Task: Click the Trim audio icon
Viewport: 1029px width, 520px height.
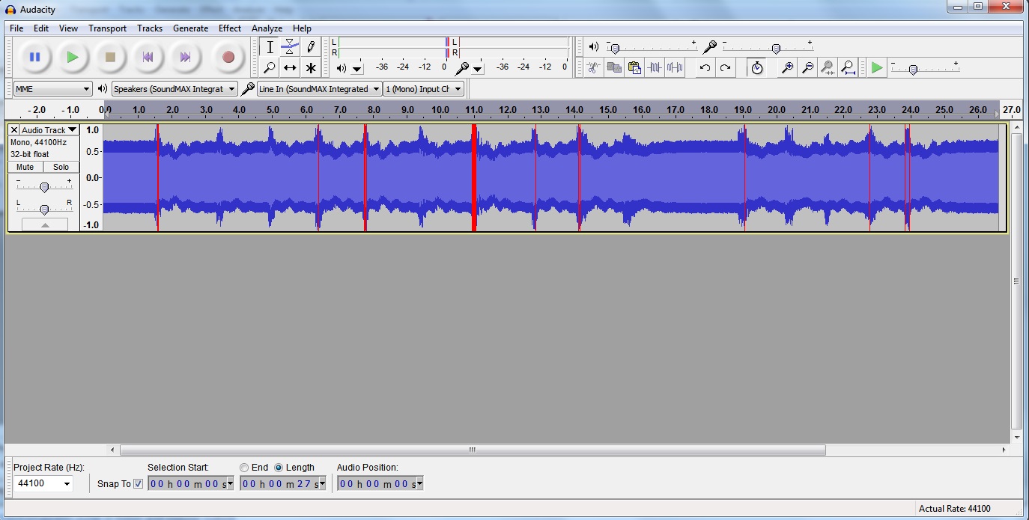Action: tap(655, 68)
